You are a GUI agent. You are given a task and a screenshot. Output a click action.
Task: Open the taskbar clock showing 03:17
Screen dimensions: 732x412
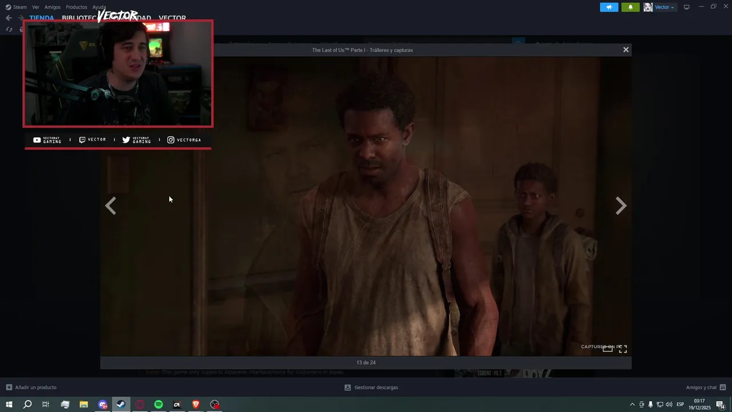pyautogui.click(x=699, y=405)
